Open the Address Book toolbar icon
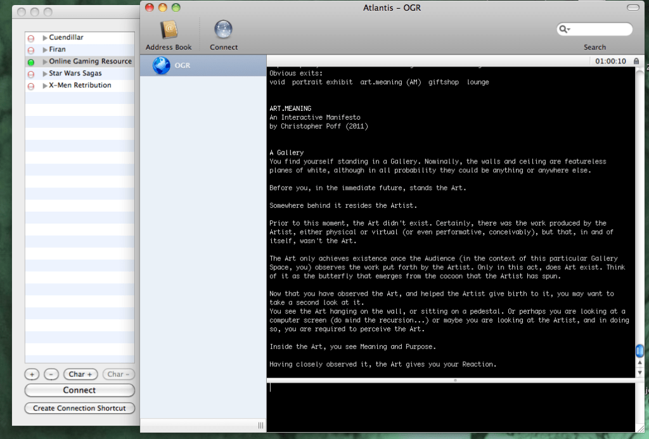The image size is (649, 439). [x=169, y=30]
